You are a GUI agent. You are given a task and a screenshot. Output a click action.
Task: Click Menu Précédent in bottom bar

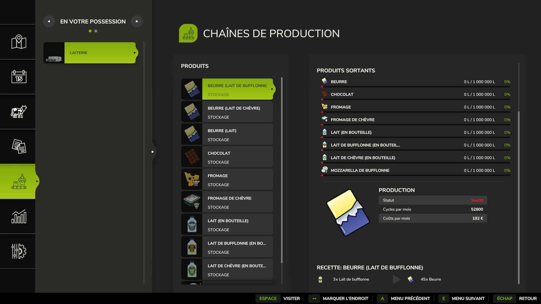410,298
